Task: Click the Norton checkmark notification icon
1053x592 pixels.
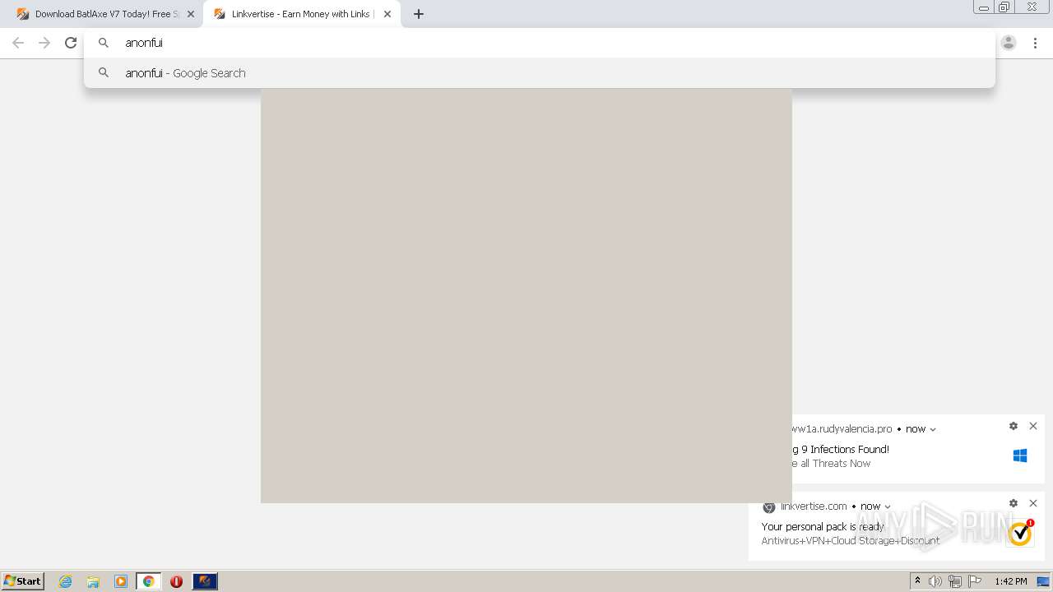Action: pos(1020,533)
